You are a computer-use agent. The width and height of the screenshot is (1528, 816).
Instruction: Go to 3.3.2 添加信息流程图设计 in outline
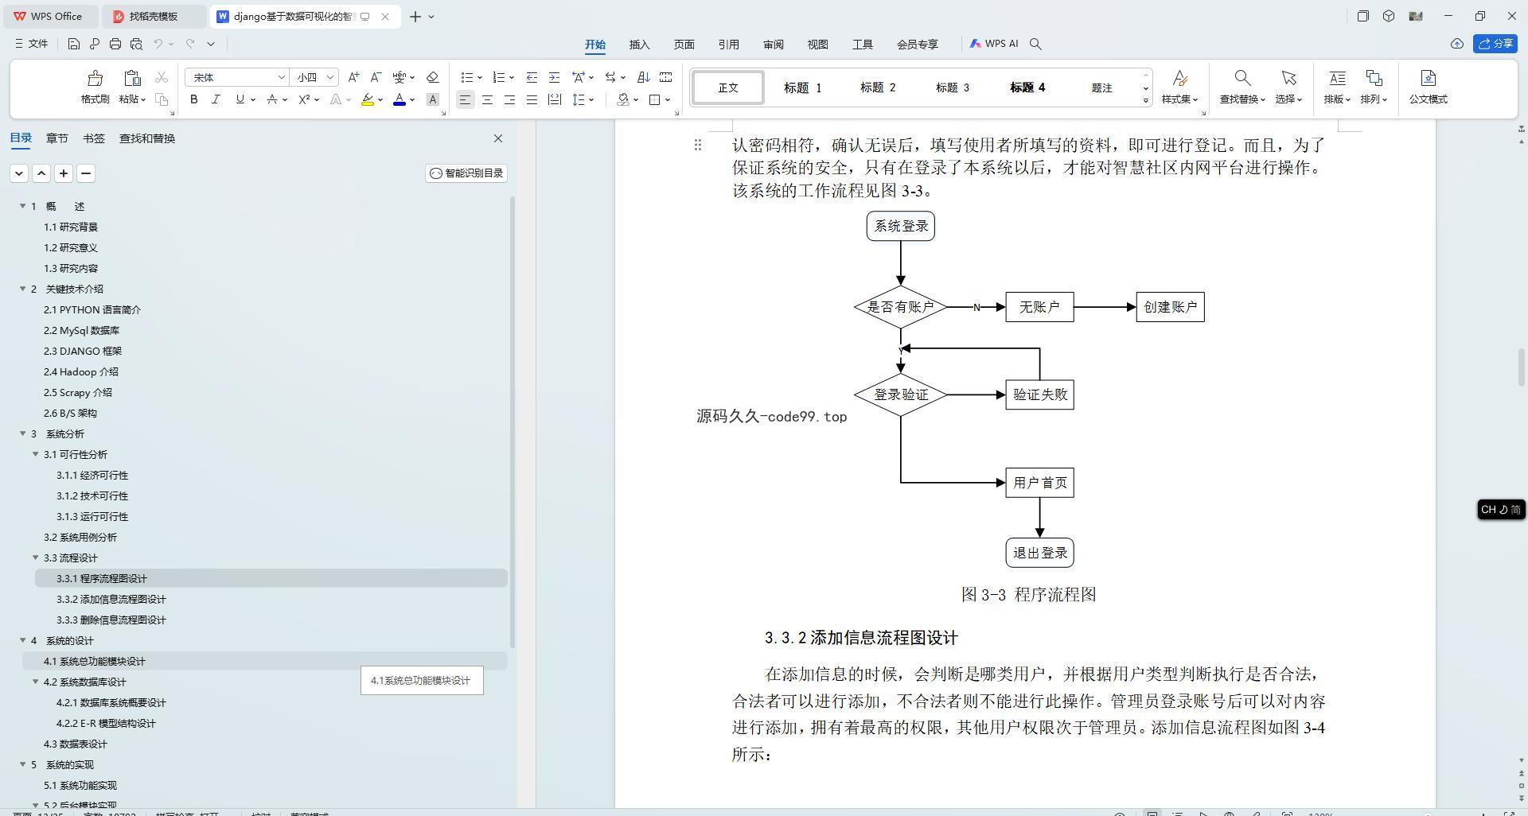point(111,599)
